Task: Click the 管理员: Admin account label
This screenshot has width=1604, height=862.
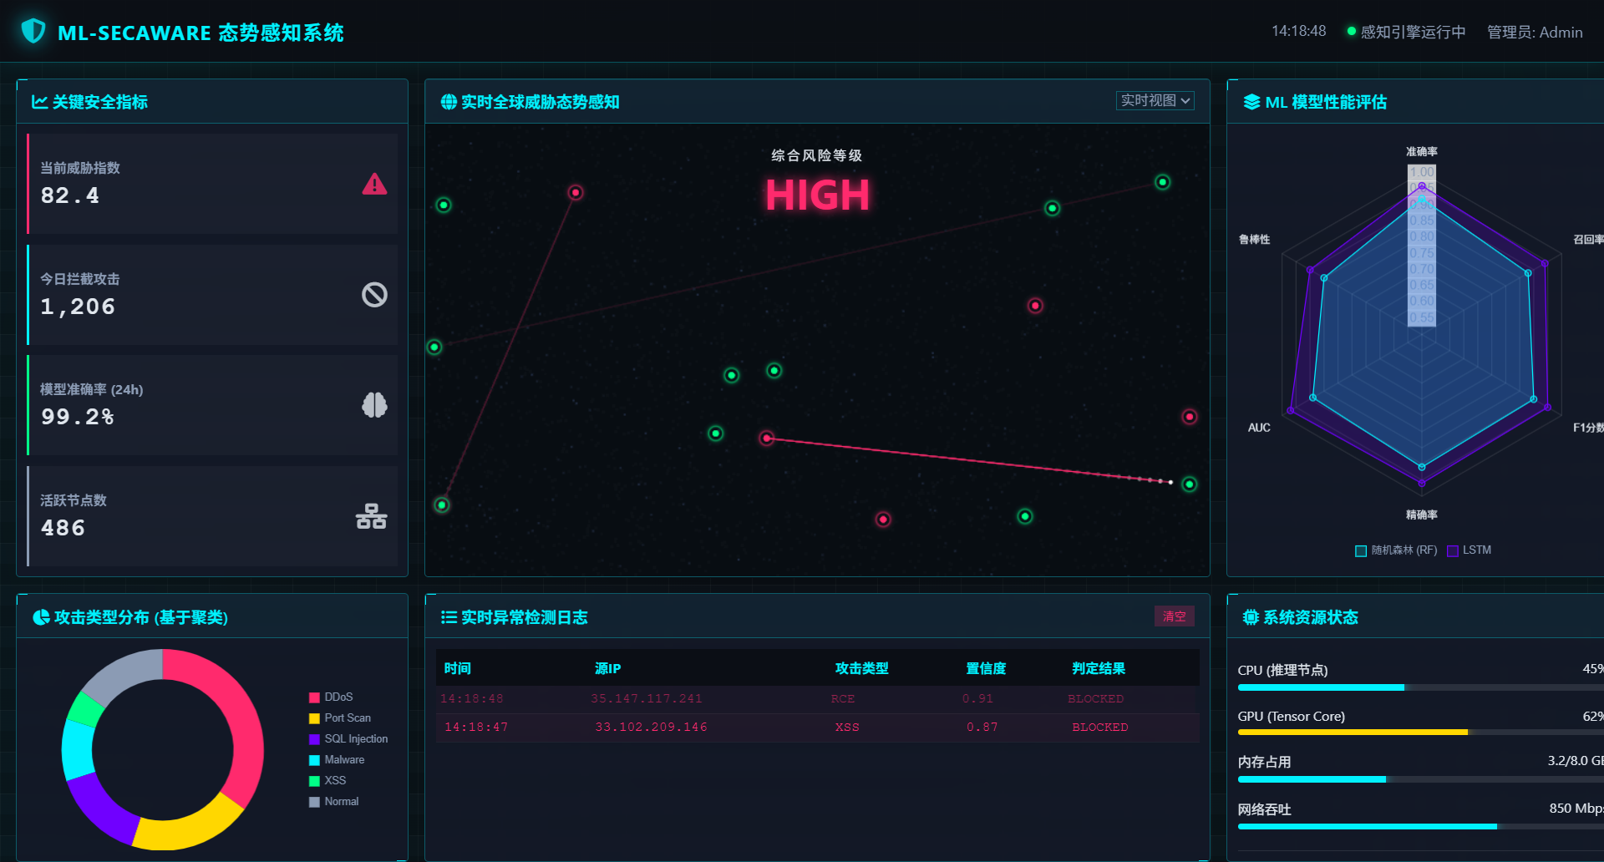Action: (x=1534, y=32)
